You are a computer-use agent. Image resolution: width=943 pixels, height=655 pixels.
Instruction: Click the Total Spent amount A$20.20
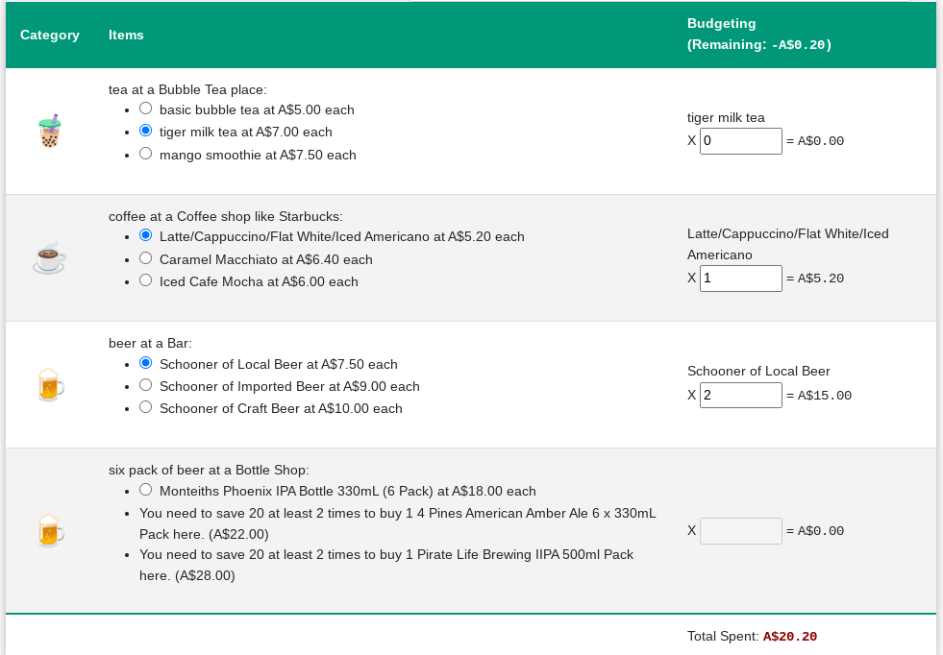789,636
